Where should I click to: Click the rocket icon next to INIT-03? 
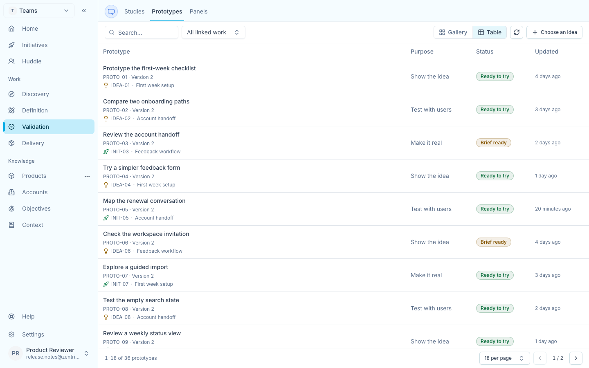pos(106,152)
